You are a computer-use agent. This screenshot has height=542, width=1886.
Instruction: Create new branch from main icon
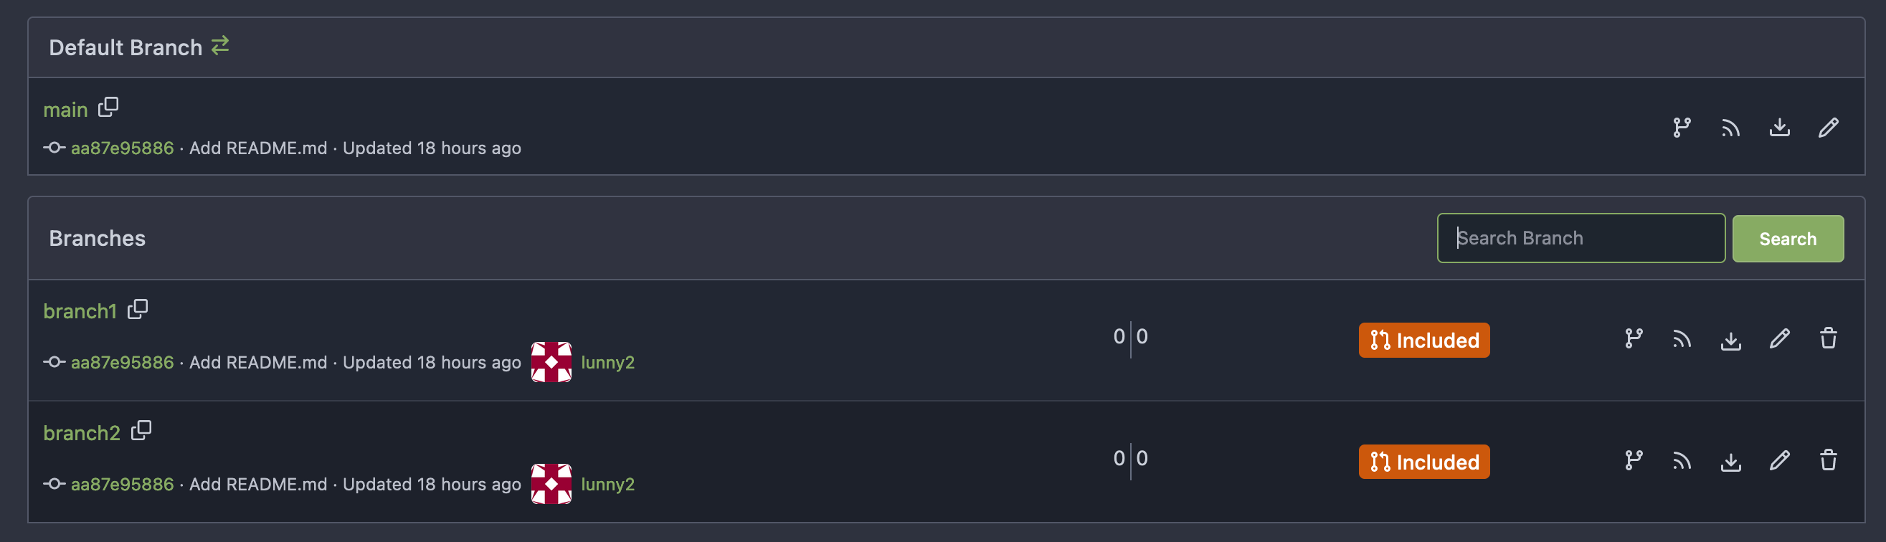tap(1682, 128)
